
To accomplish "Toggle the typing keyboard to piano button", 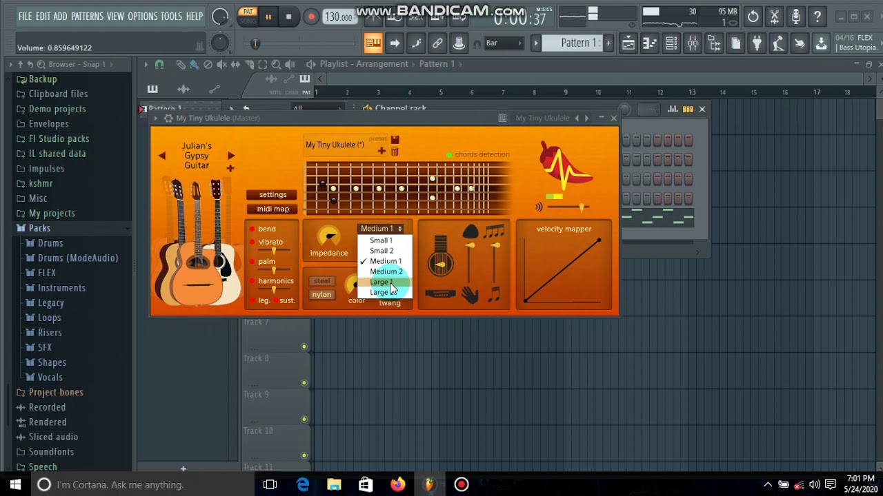I will pos(373,44).
